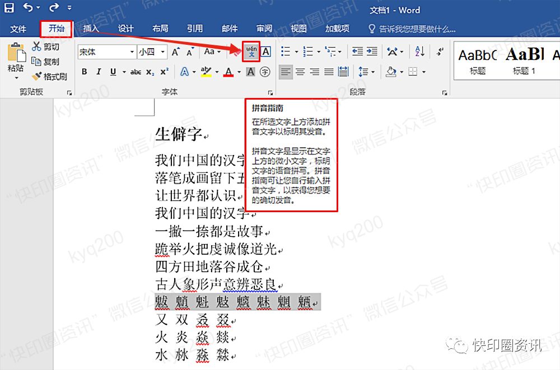
Task: Toggle italic formatting
Action: click(x=99, y=72)
